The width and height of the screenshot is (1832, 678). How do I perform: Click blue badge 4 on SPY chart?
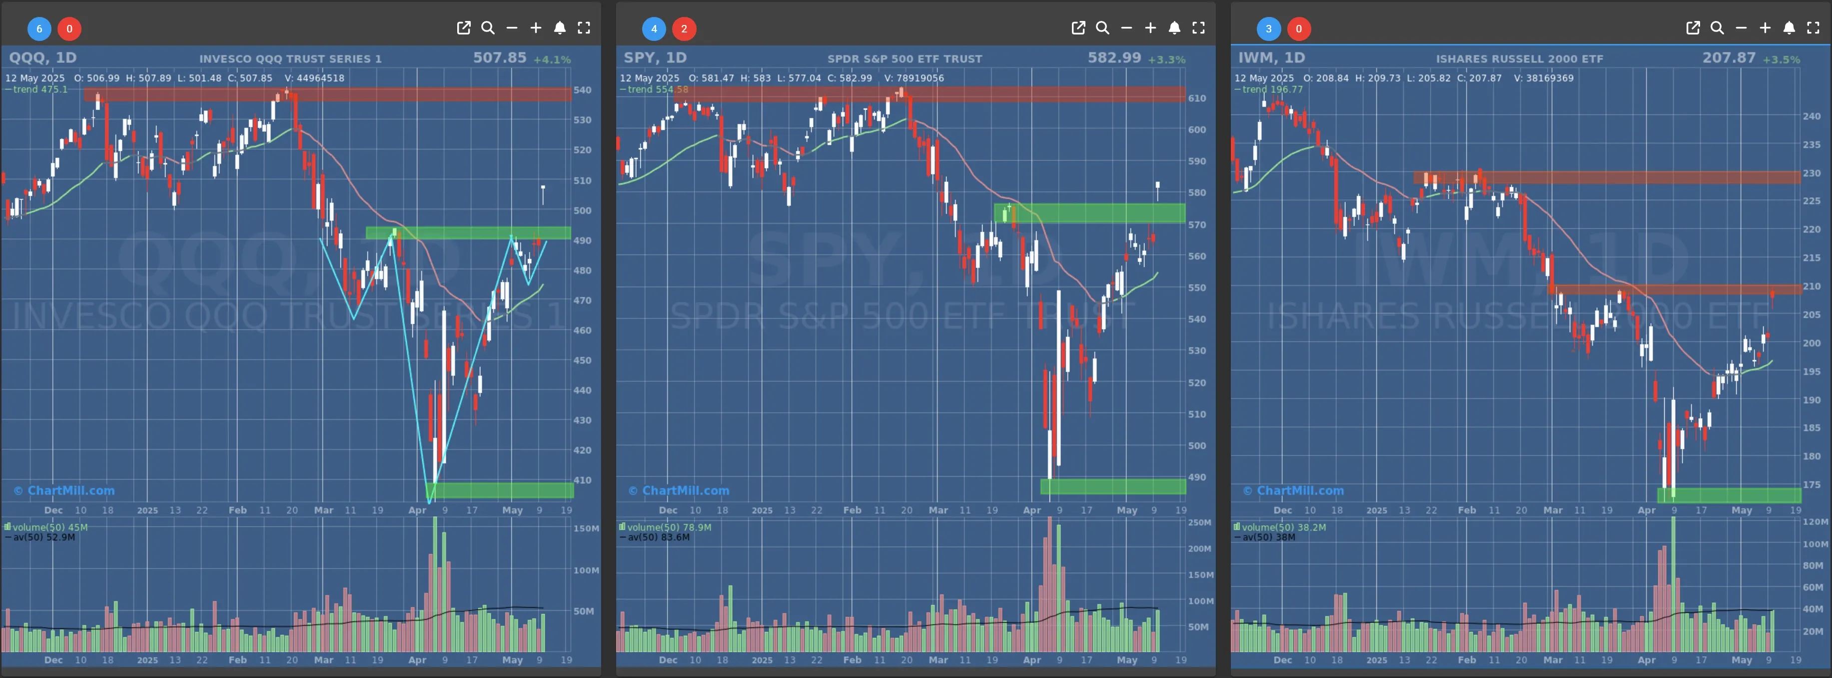click(654, 28)
